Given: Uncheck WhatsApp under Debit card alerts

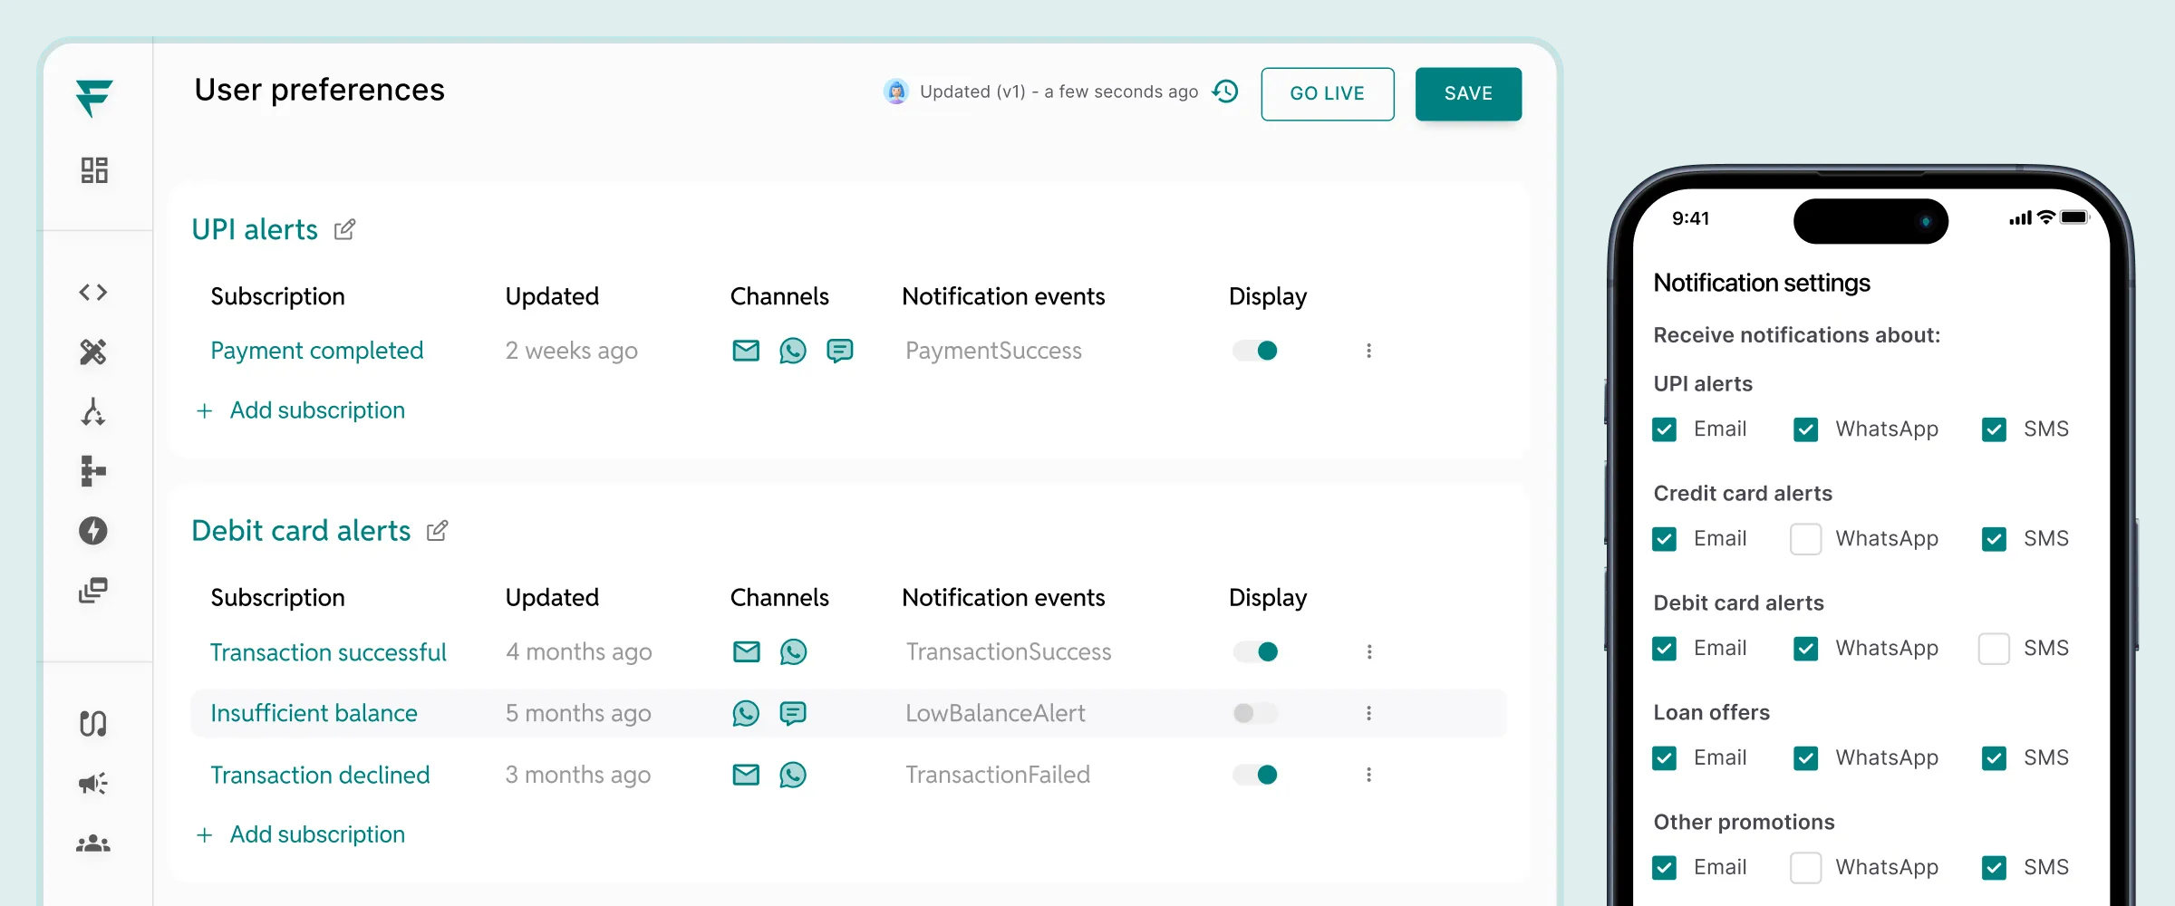Looking at the screenshot, I should click(1806, 649).
